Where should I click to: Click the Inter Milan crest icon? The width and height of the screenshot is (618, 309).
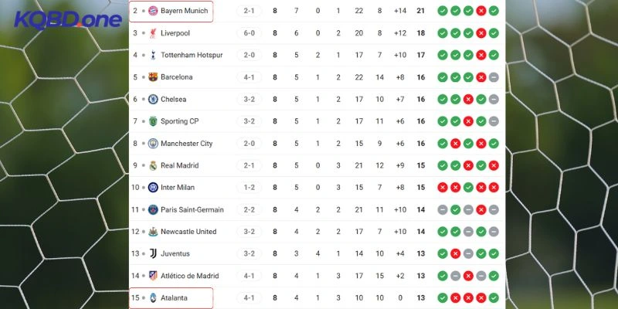153,187
